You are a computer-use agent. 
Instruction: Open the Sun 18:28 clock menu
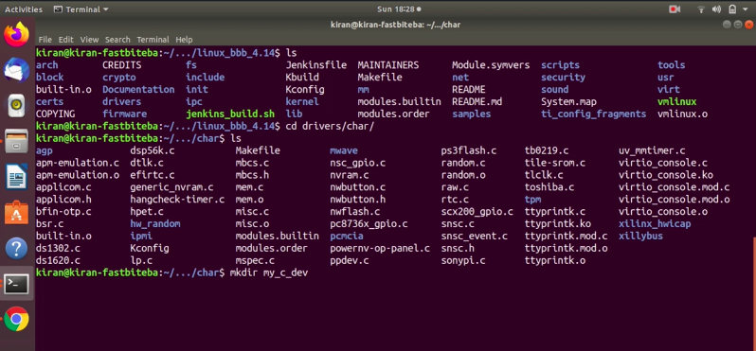tap(398, 9)
